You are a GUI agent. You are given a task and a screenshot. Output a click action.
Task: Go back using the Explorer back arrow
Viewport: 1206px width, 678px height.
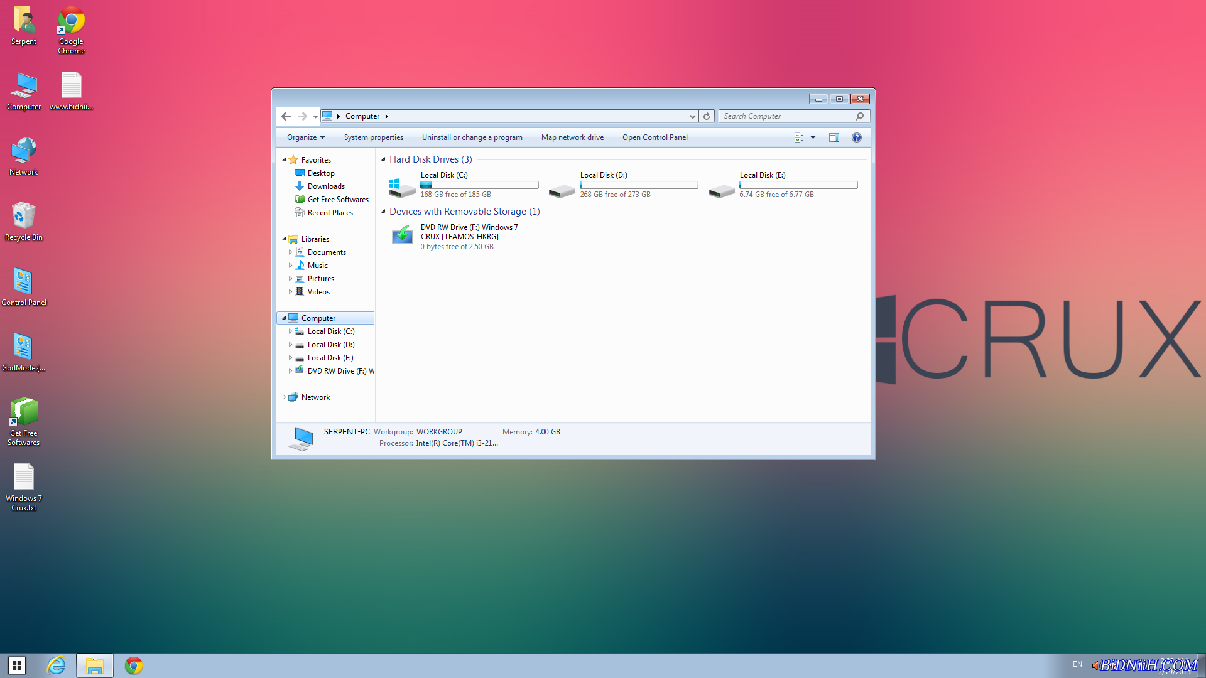[x=286, y=116]
